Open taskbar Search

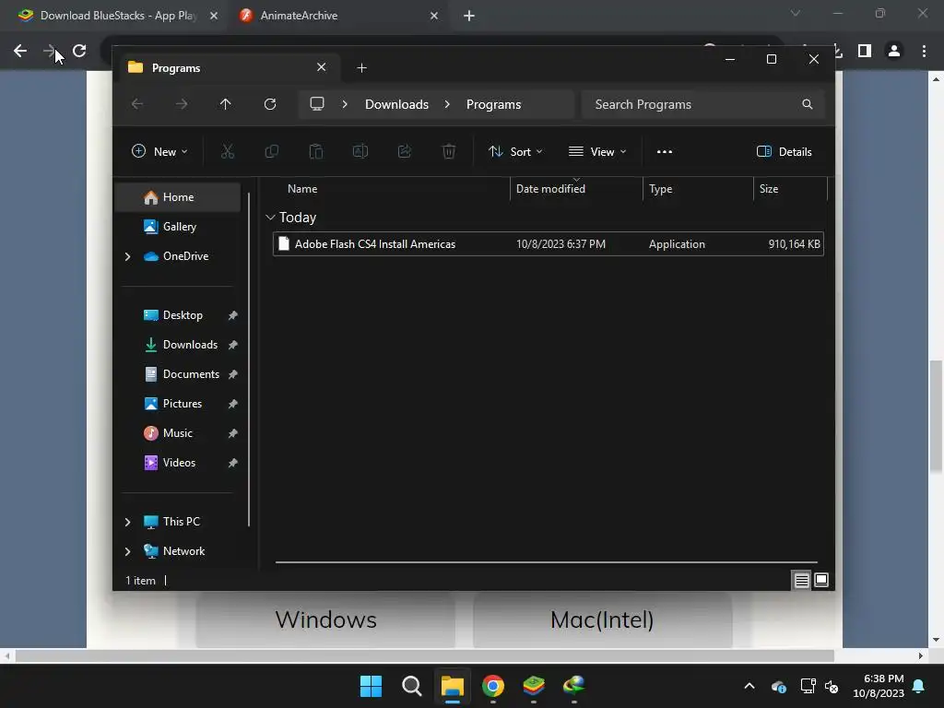412,686
